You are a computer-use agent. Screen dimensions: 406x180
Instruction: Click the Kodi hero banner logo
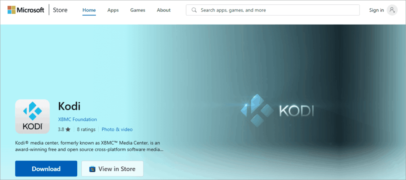pos(278,111)
